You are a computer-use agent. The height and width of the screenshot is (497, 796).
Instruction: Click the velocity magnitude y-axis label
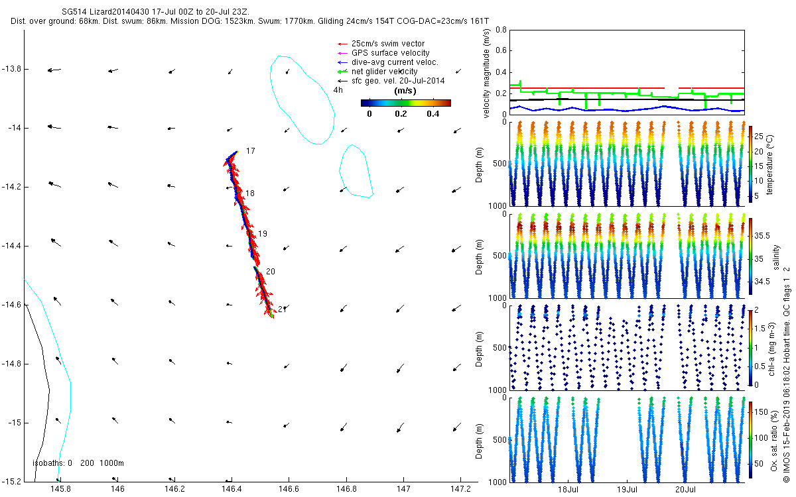click(x=487, y=74)
